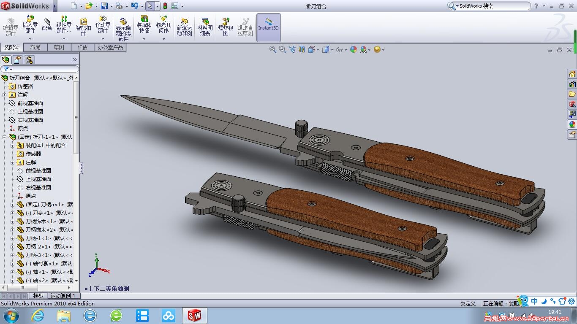This screenshot has height=324, width=577.
Task: Click the 插入零部件 insert components tool
Action: [30, 24]
